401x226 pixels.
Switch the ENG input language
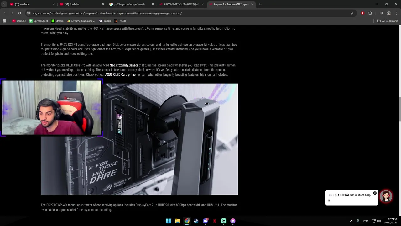366,221
